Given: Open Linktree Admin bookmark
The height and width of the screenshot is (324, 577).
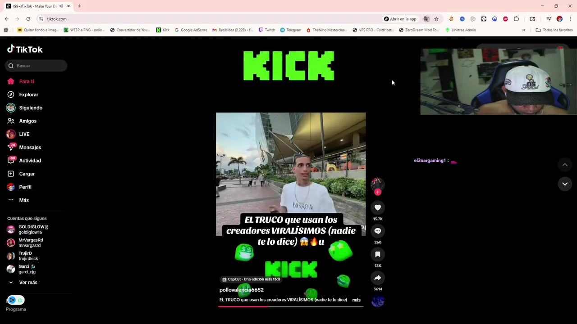Looking at the screenshot, I should click(x=460, y=30).
